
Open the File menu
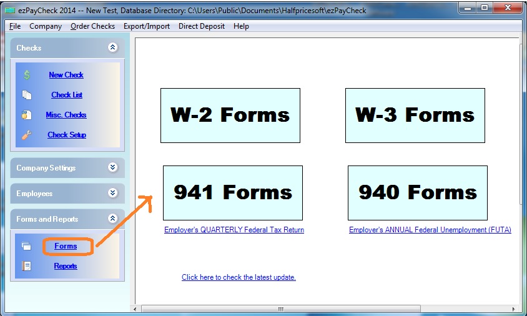coord(15,26)
